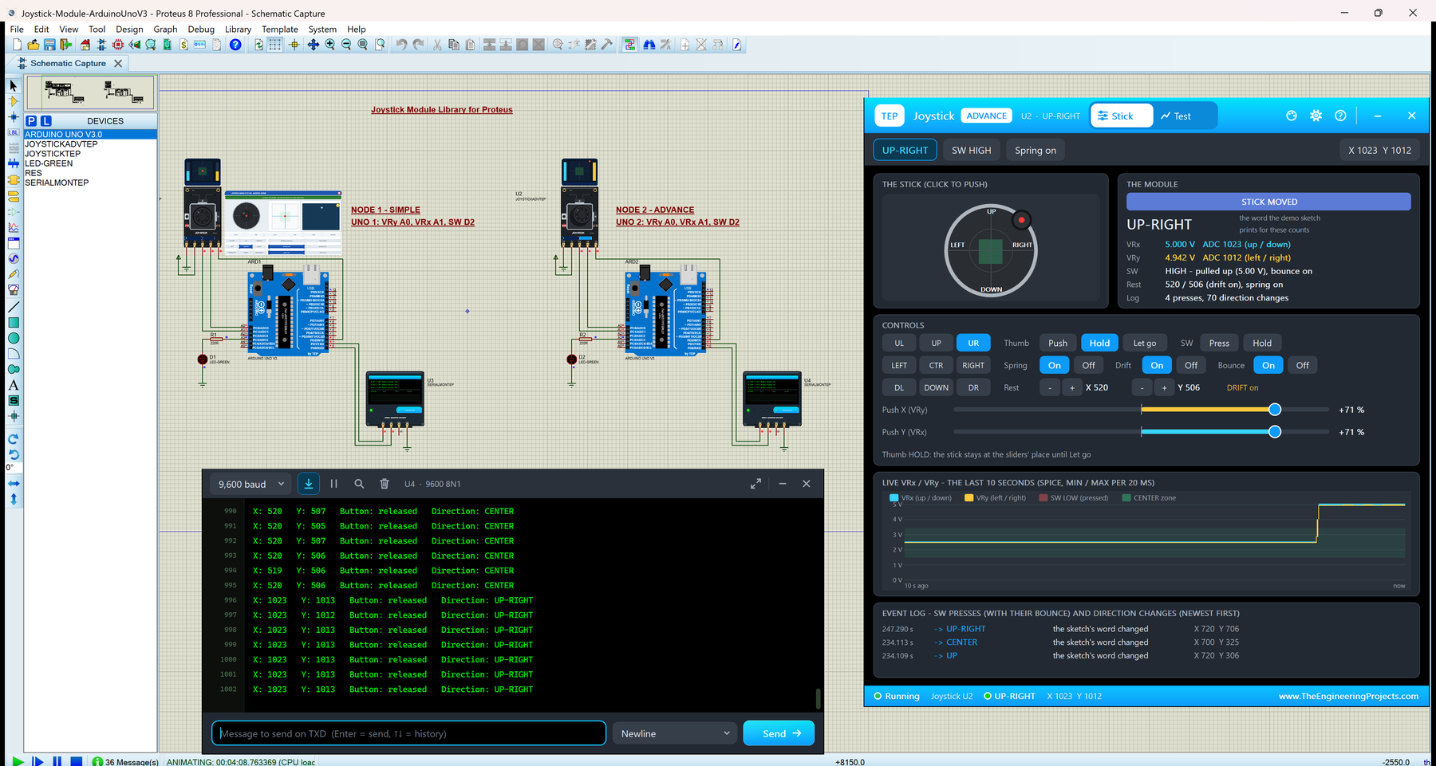Open the Newline line-ending dropdown
Image resolution: width=1436 pixels, height=766 pixels.
tap(675, 733)
